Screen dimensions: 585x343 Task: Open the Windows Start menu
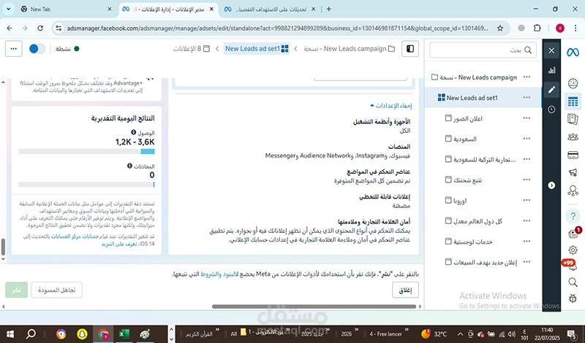click(10, 334)
